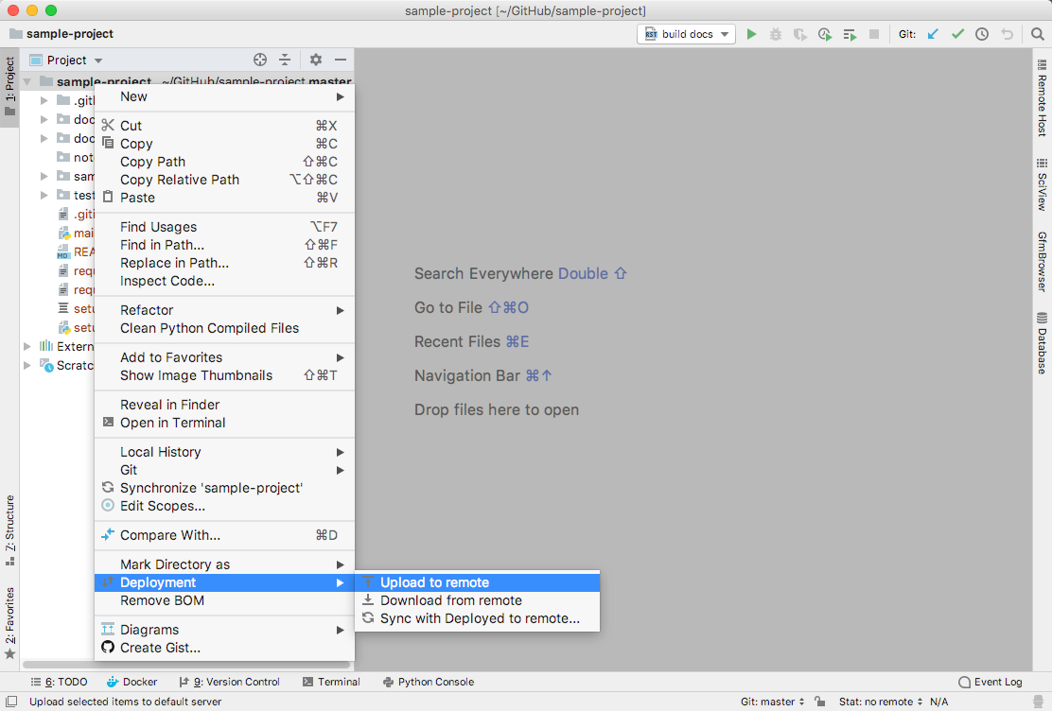Select Clean Python Compiled Files
The width and height of the screenshot is (1052, 711).
point(225,328)
